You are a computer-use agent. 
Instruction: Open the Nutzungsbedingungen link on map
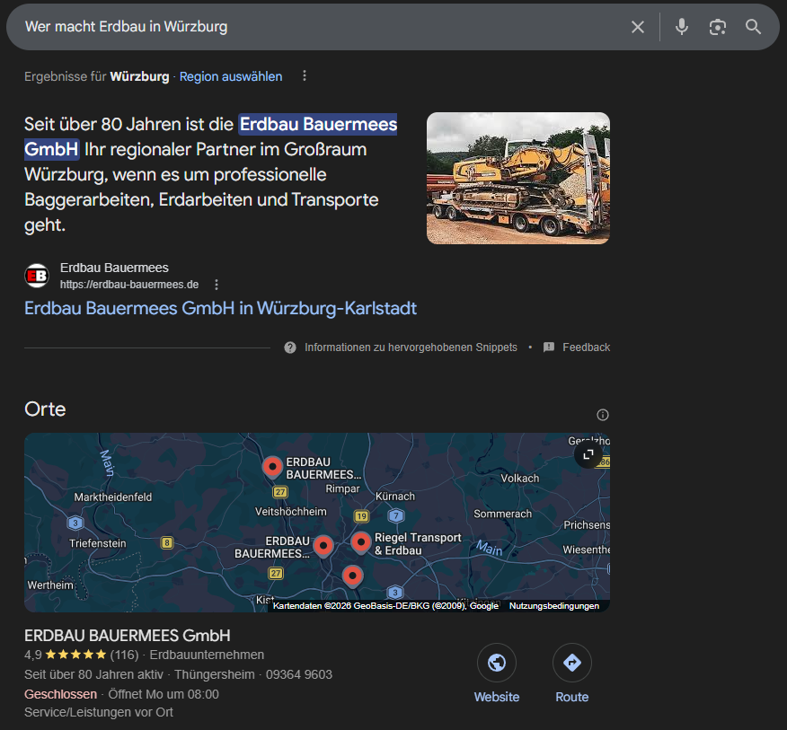[x=553, y=606]
